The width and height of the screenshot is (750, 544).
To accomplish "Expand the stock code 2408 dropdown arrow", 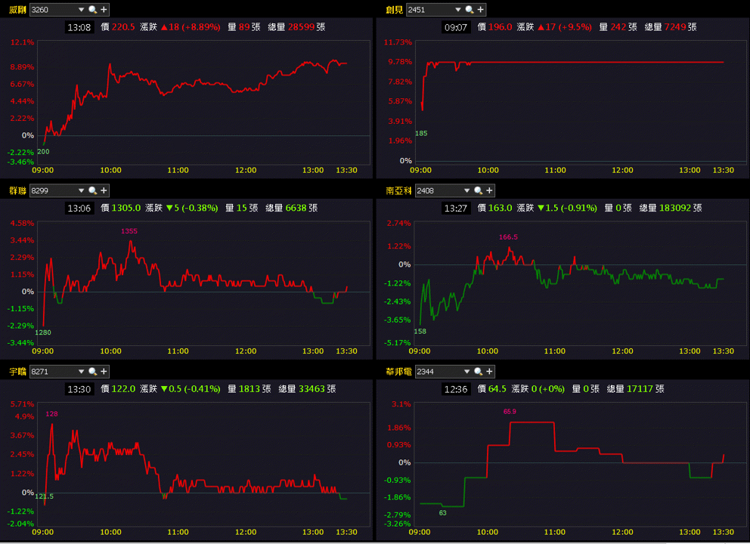I will 466,190.
